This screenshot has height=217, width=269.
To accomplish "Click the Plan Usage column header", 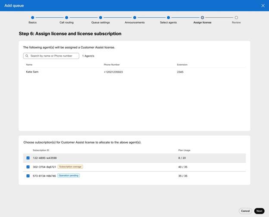I will pyautogui.click(x=184, y=150).
